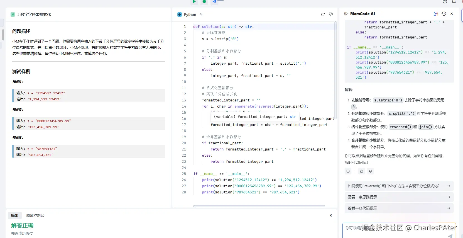Screen dimensions: 463x238
Task: Switch to the 调试控制台 tab
Action: (x=35, y=215)
